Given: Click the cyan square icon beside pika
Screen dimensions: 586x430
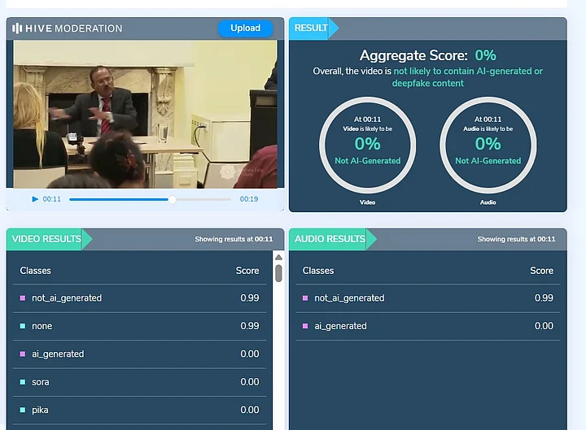Looking at the screenshot, I should (23, 410).
